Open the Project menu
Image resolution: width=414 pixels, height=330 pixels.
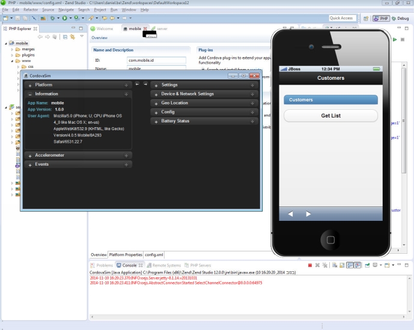pos(100,10)
